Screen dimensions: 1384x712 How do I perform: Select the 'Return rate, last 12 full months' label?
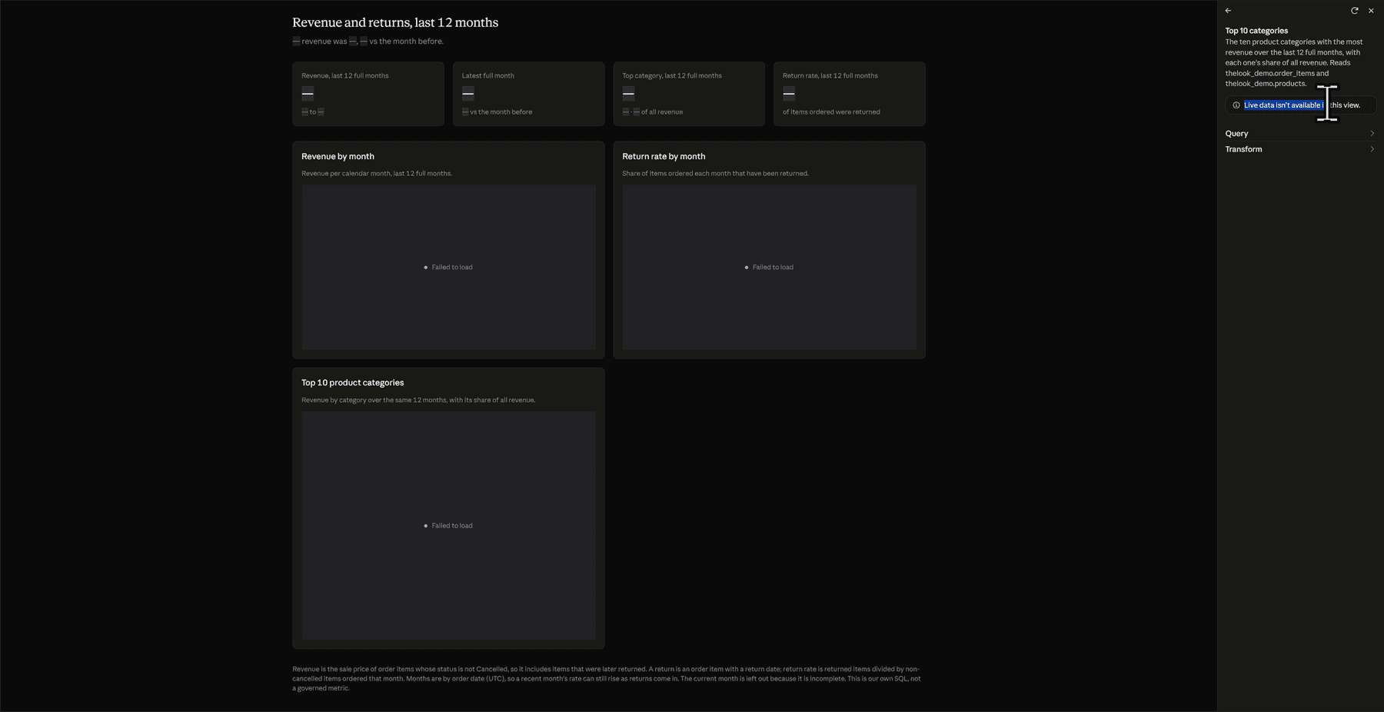830,75
